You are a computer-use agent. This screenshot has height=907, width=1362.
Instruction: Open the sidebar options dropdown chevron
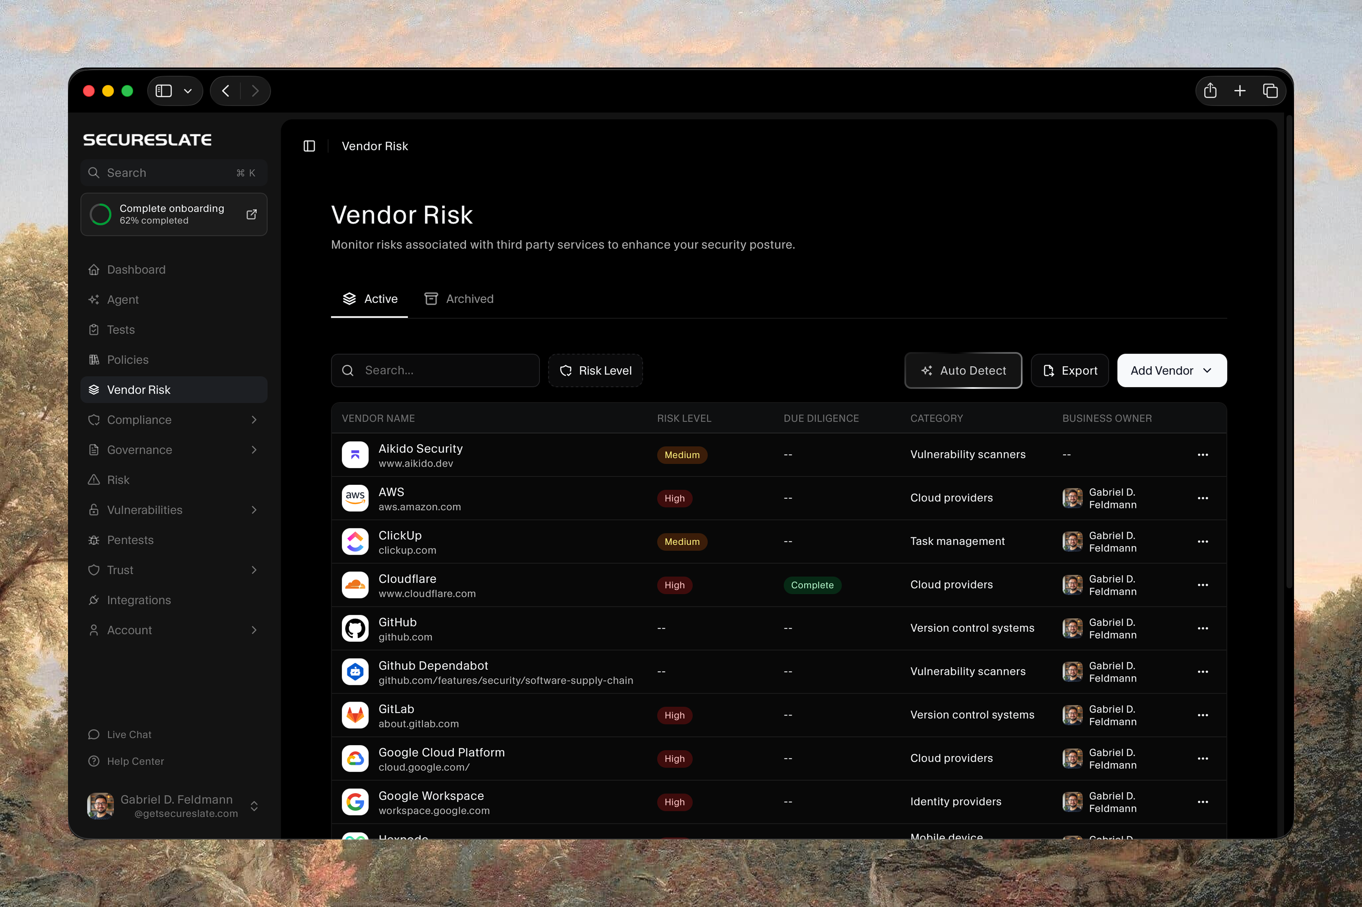pyautogui.click(x=188, y=91)
